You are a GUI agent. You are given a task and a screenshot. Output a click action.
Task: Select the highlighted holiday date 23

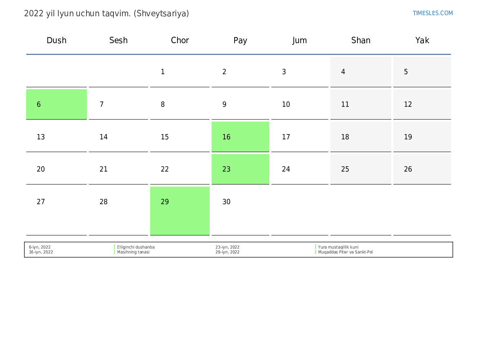tap(240, 169)
